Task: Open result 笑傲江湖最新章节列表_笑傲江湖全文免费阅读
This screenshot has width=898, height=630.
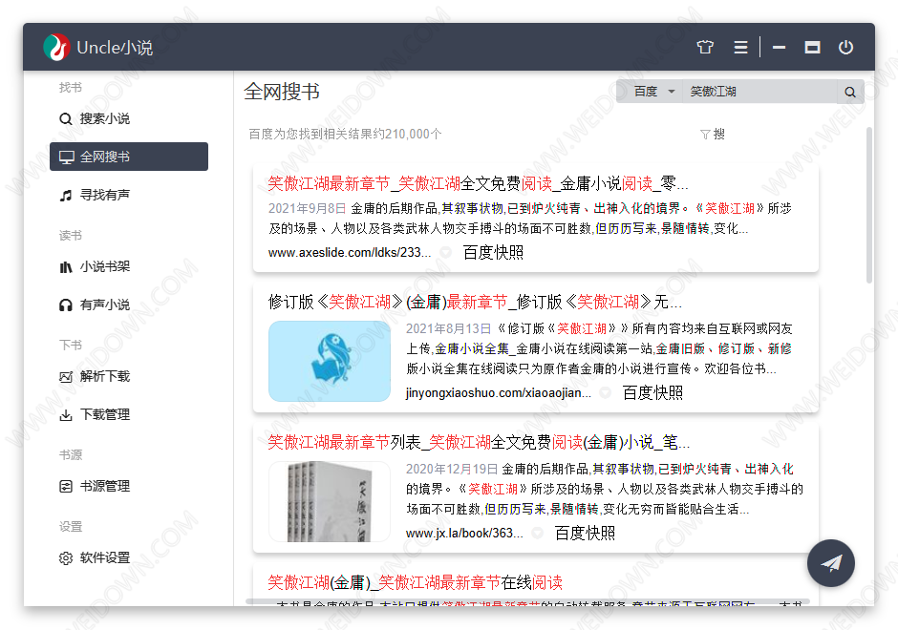Action: (479, 442)
